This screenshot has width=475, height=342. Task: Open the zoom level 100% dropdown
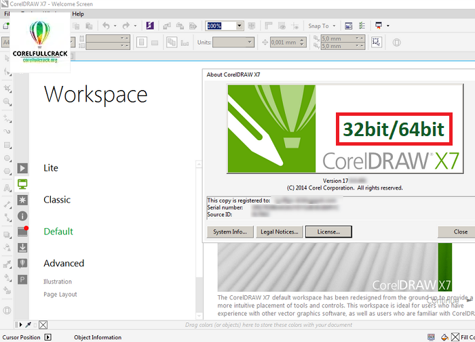coord(240,26)
